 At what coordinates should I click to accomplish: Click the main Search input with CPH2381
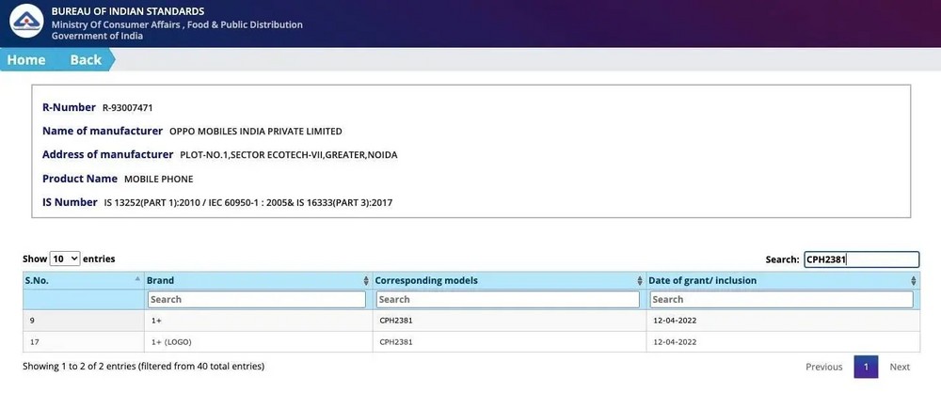coord(860,259)
